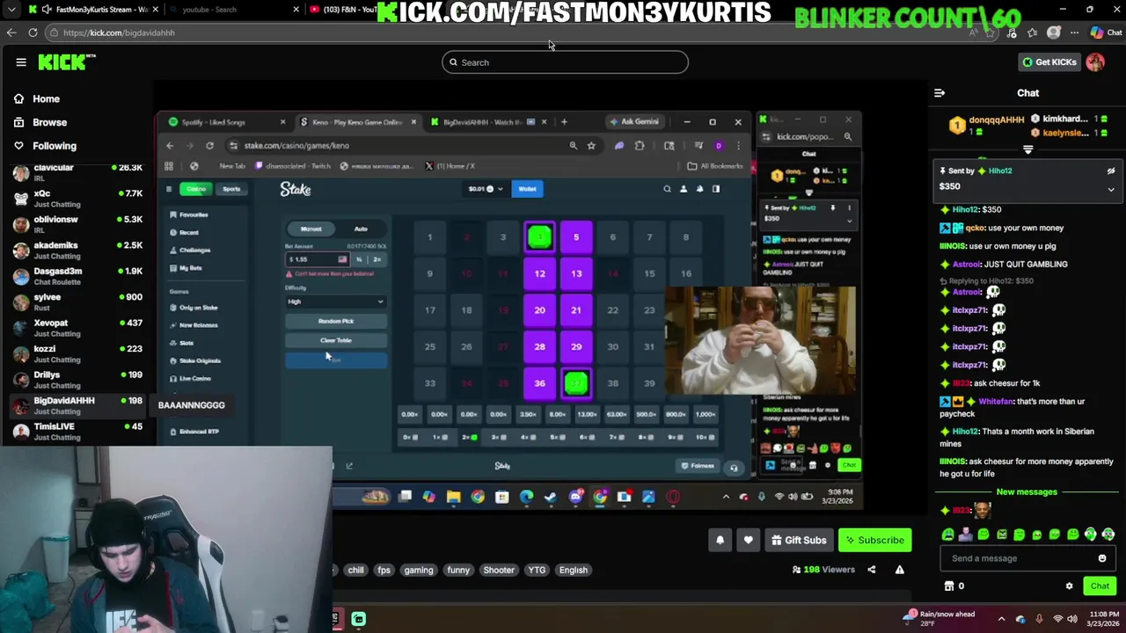Toggle Keno tile 5
Image resolution: width=1126 pixels, height=633 pixels.
[x=576, y=236]
